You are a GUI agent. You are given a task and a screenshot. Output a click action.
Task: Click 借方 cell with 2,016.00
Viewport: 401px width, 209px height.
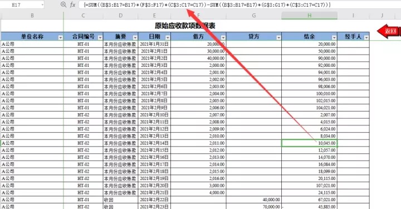198,178
